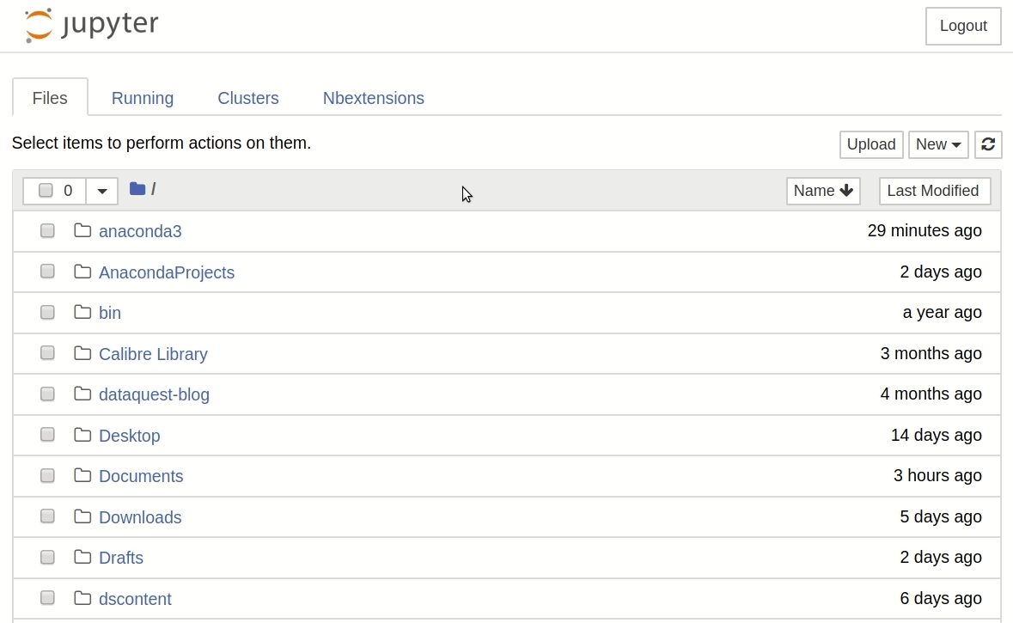Click the folder icon beside Drafts
Image resolution: width=1013 pixels, height=623 pixels.
pos(82,557)
